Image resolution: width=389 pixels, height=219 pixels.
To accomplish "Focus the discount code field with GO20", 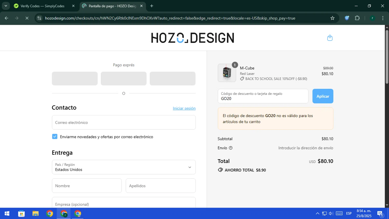I will pos(263,96).
